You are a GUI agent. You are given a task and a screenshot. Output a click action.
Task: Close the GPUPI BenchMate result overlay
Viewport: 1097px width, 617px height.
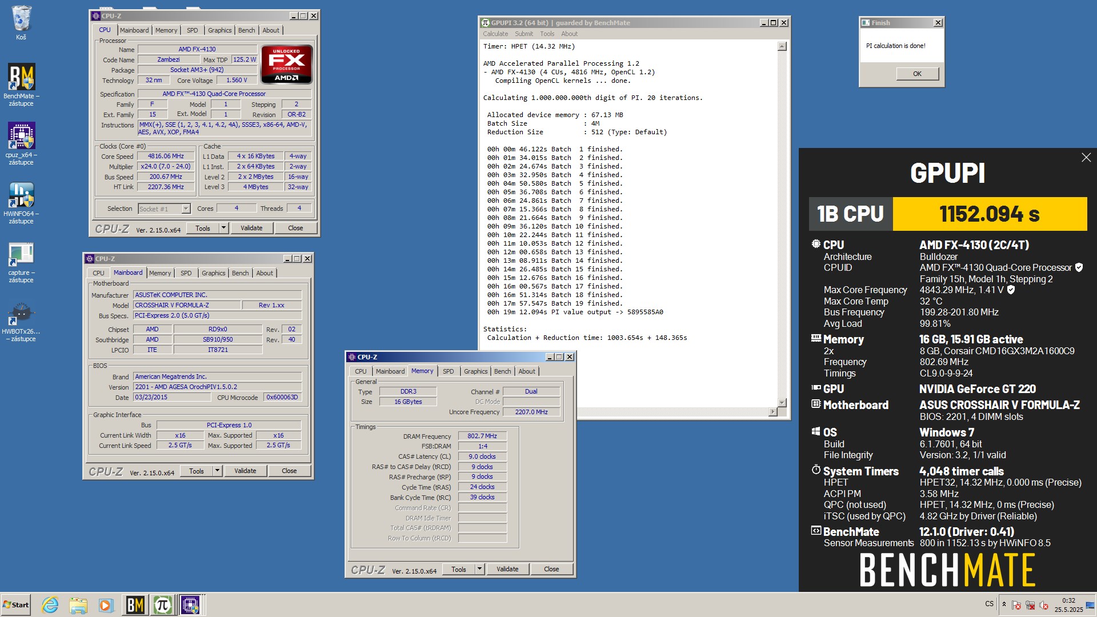[1086, 158]
